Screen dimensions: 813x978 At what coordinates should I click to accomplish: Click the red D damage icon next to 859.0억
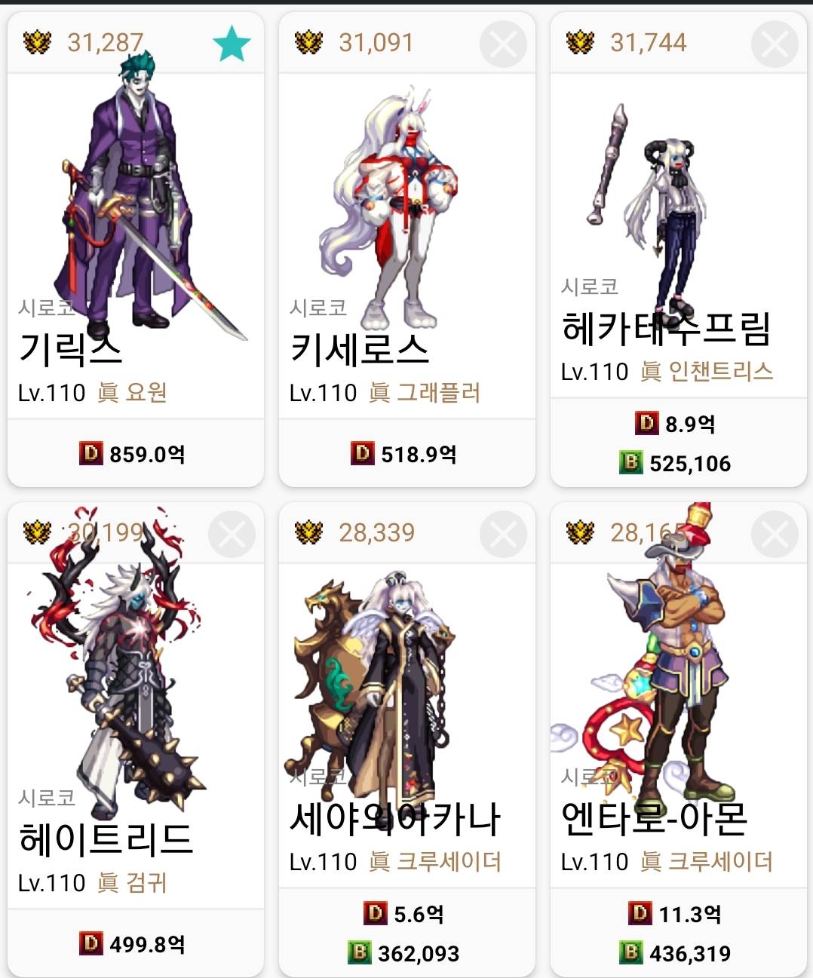point(91,453)
